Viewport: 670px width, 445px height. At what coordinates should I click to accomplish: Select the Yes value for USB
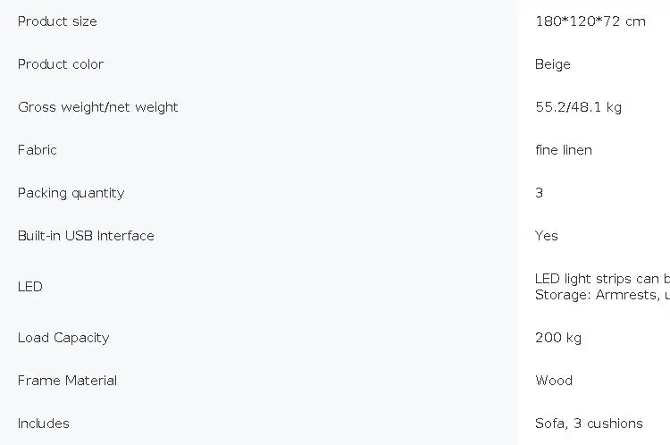tap(546, 236)
